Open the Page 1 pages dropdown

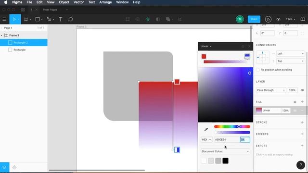point(8,28)
